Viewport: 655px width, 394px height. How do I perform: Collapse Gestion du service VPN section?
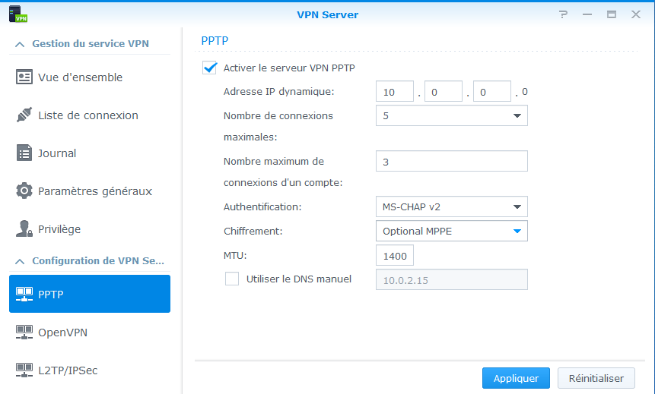[20, 44]
